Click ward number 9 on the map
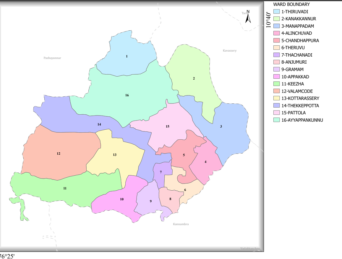 (150, 201)
